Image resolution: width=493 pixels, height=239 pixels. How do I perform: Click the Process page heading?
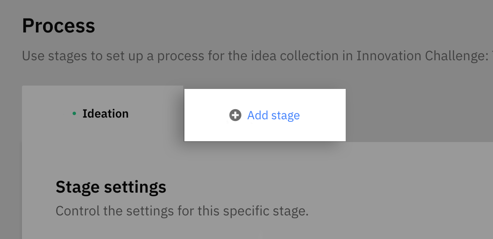tap(59, 26)
